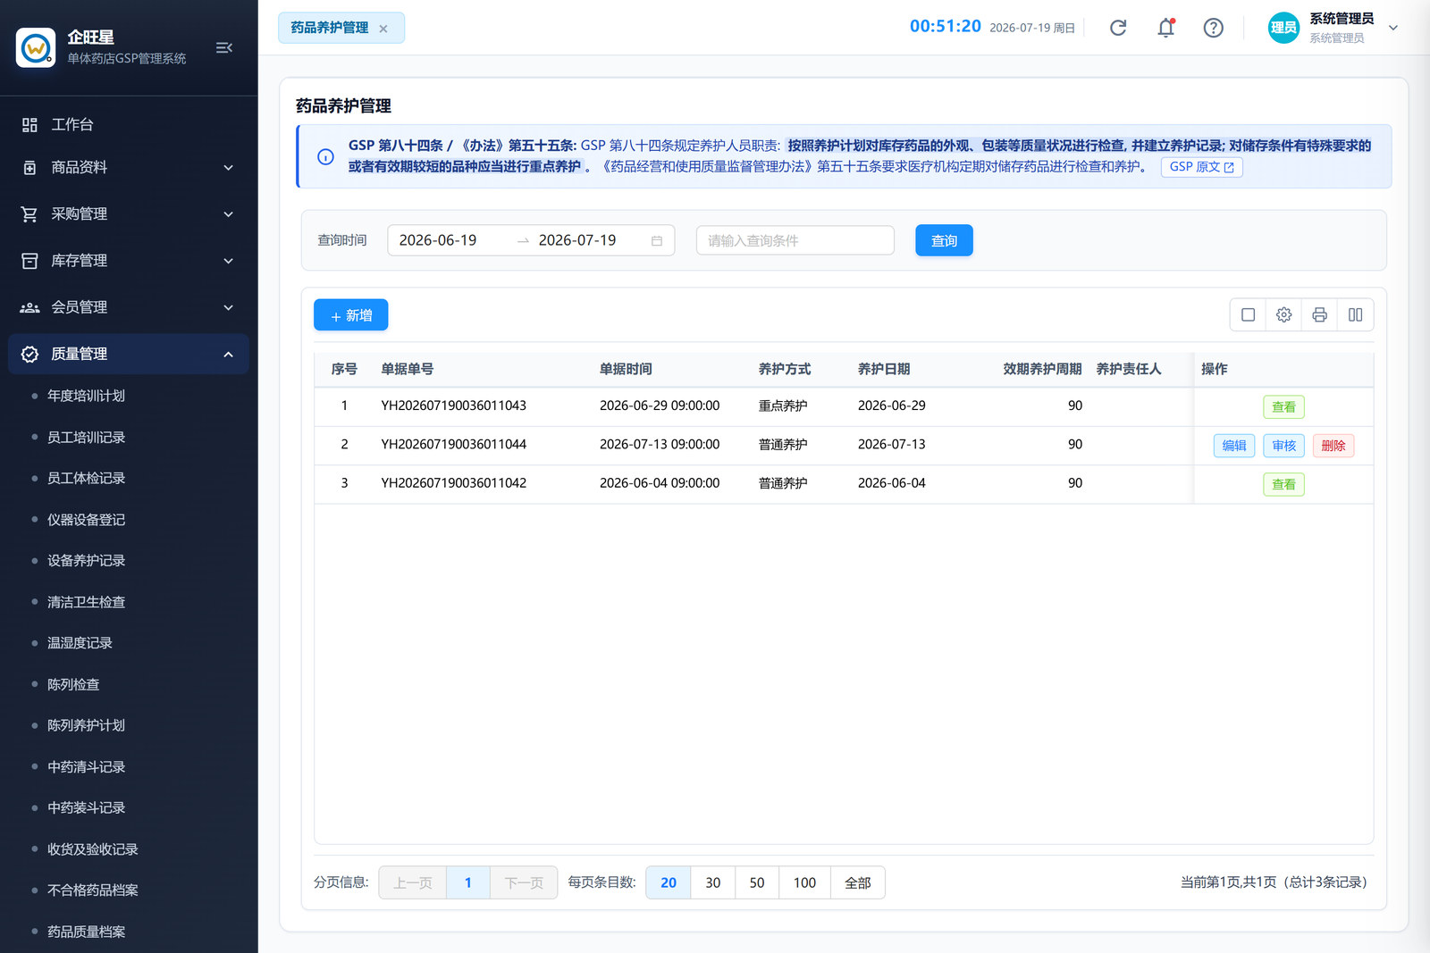Click the info icon in the GSP notice
Viewport: 1430px width, 953px height.
[x=326, y=157]
